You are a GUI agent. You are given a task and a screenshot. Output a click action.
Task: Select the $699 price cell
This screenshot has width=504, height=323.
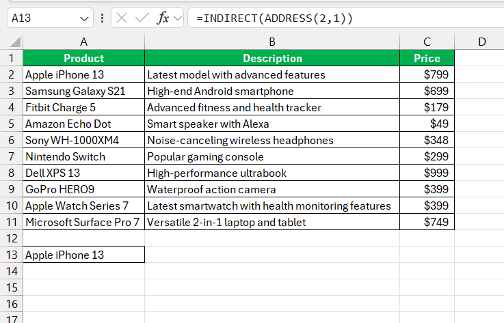[427, 91]
